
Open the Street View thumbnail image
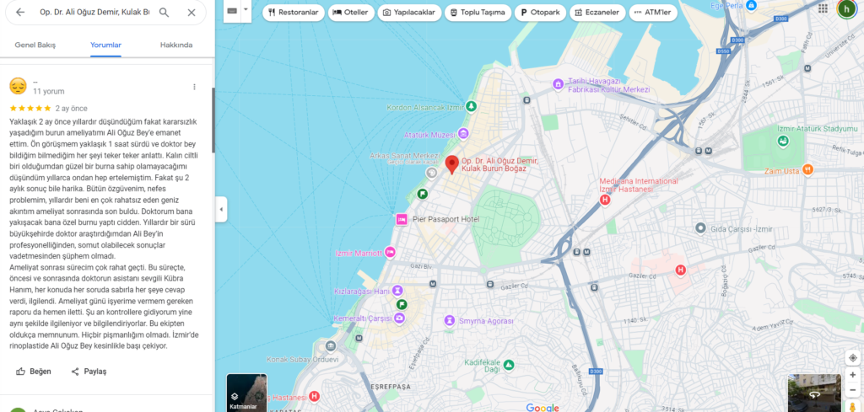(x=814, y=393)
